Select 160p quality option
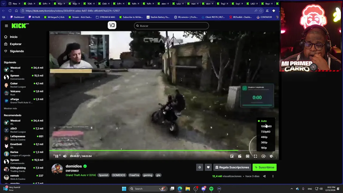This screenshot has height=193, width=343. 264,148
